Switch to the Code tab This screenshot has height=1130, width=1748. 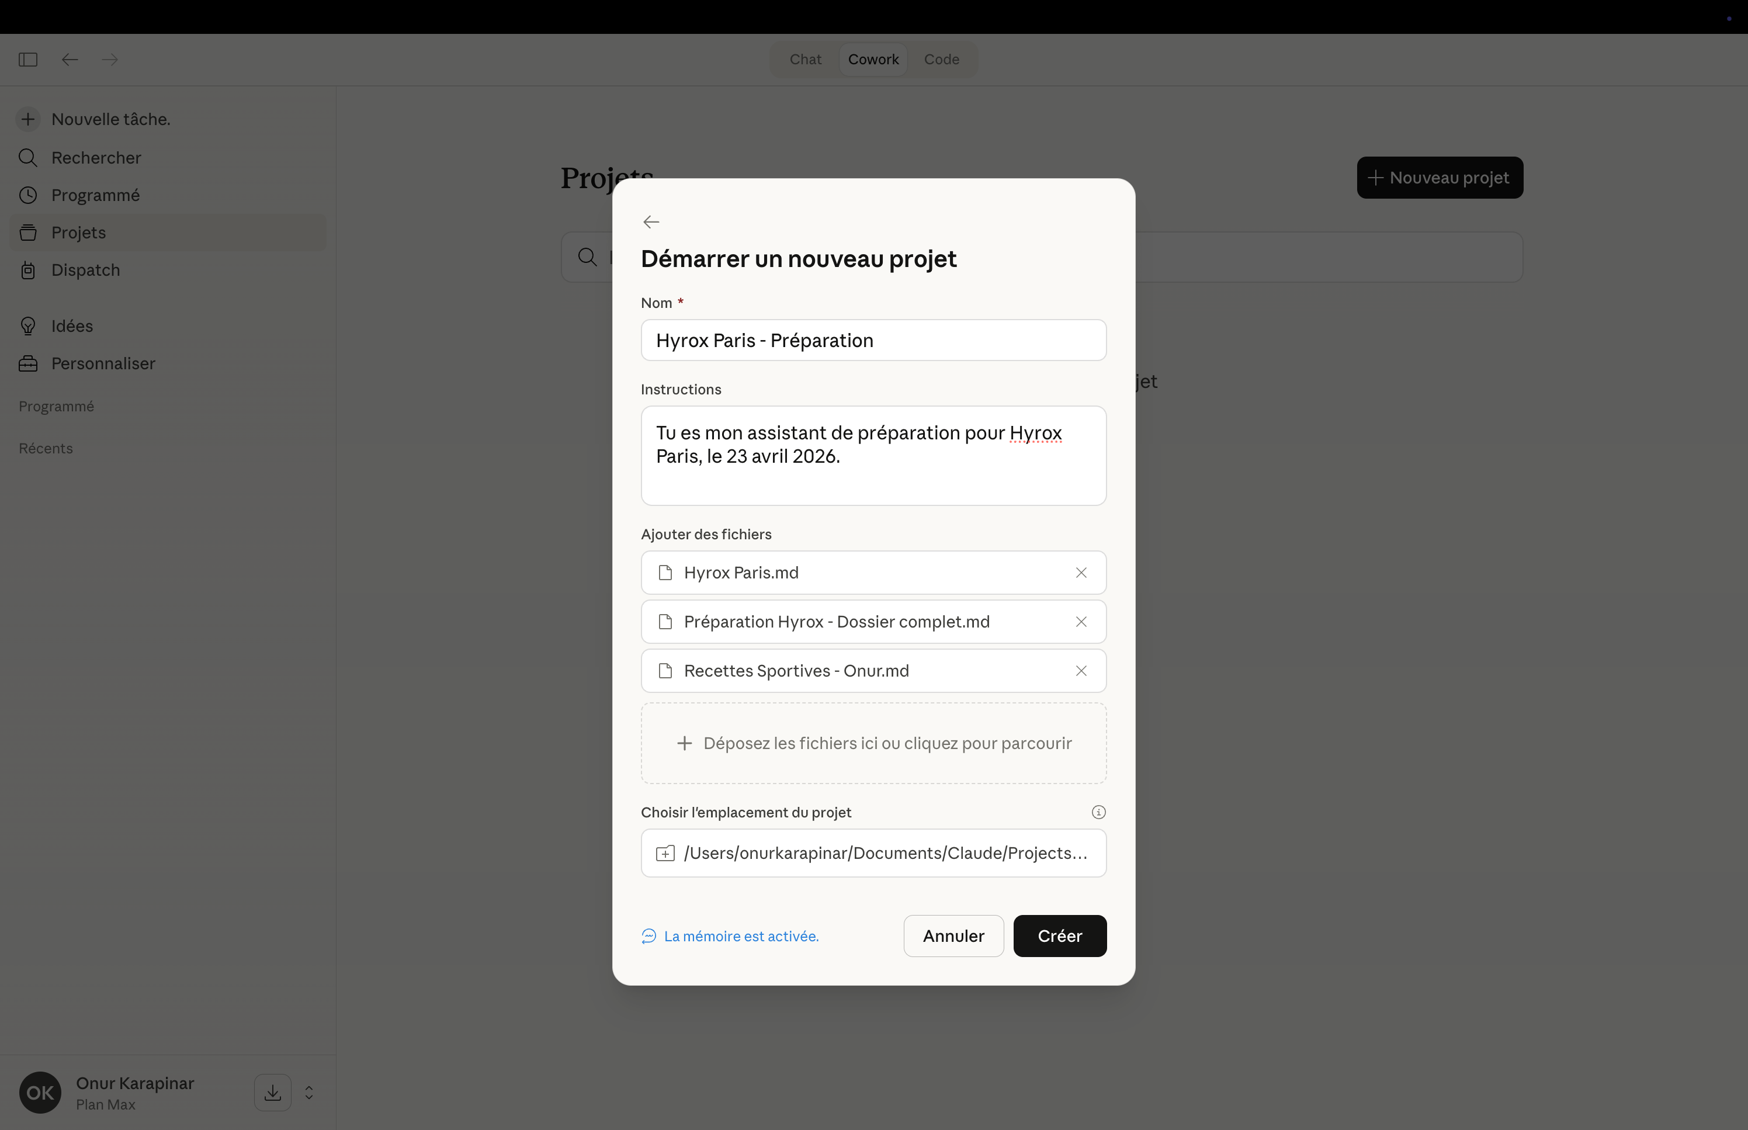point(941,60)
